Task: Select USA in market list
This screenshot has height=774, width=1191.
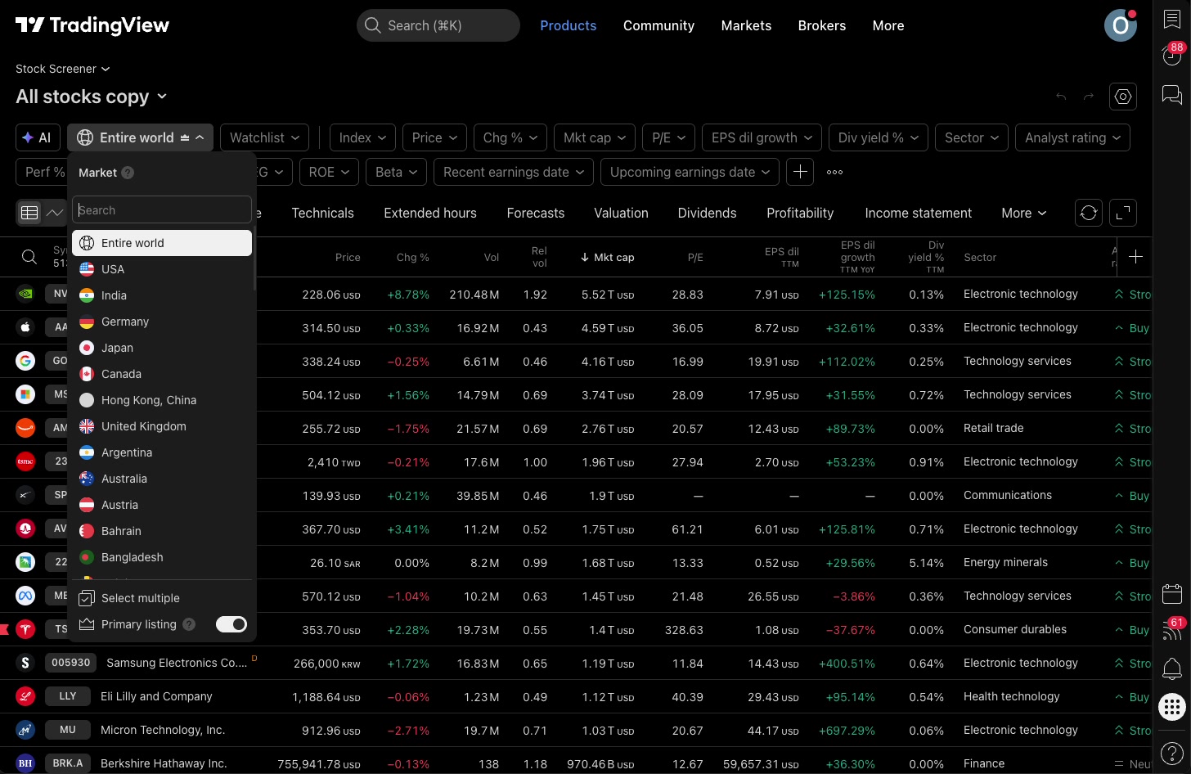Action: point(162,269)
